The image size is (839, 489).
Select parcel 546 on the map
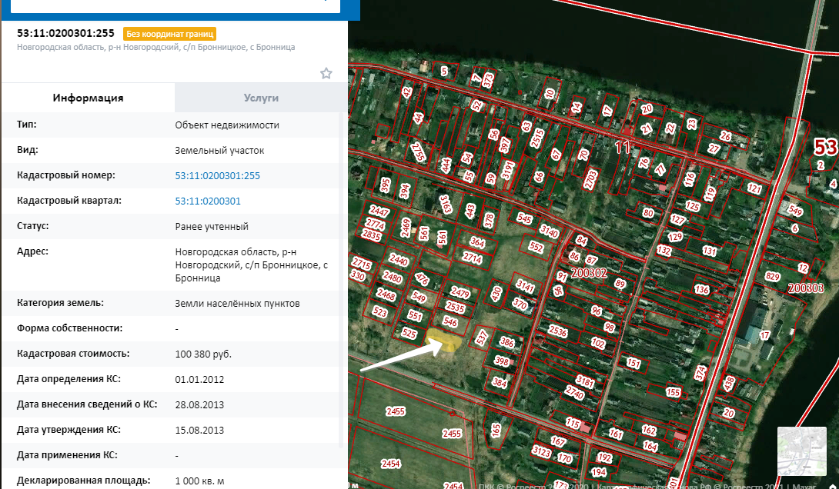pyautogui.click(x=450, y=322)
